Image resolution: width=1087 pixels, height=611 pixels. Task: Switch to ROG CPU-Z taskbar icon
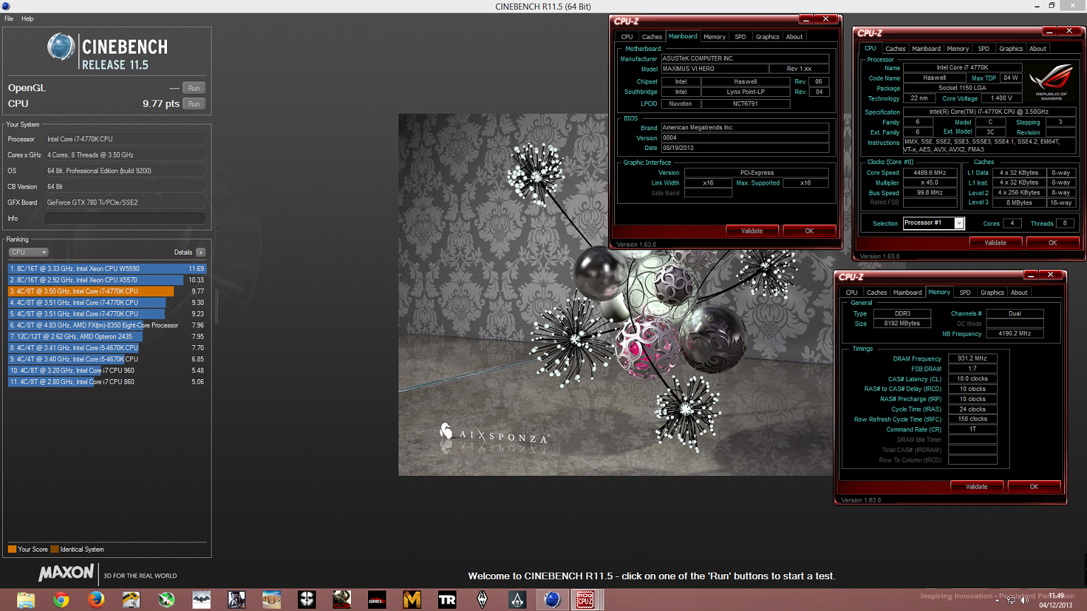[x=585, y=600]
